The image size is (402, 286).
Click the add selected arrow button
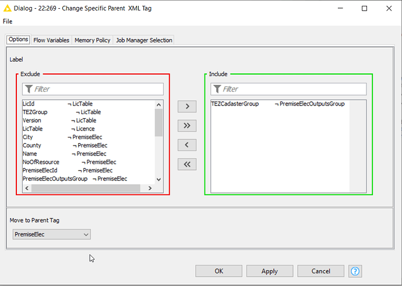coord(186,107)
